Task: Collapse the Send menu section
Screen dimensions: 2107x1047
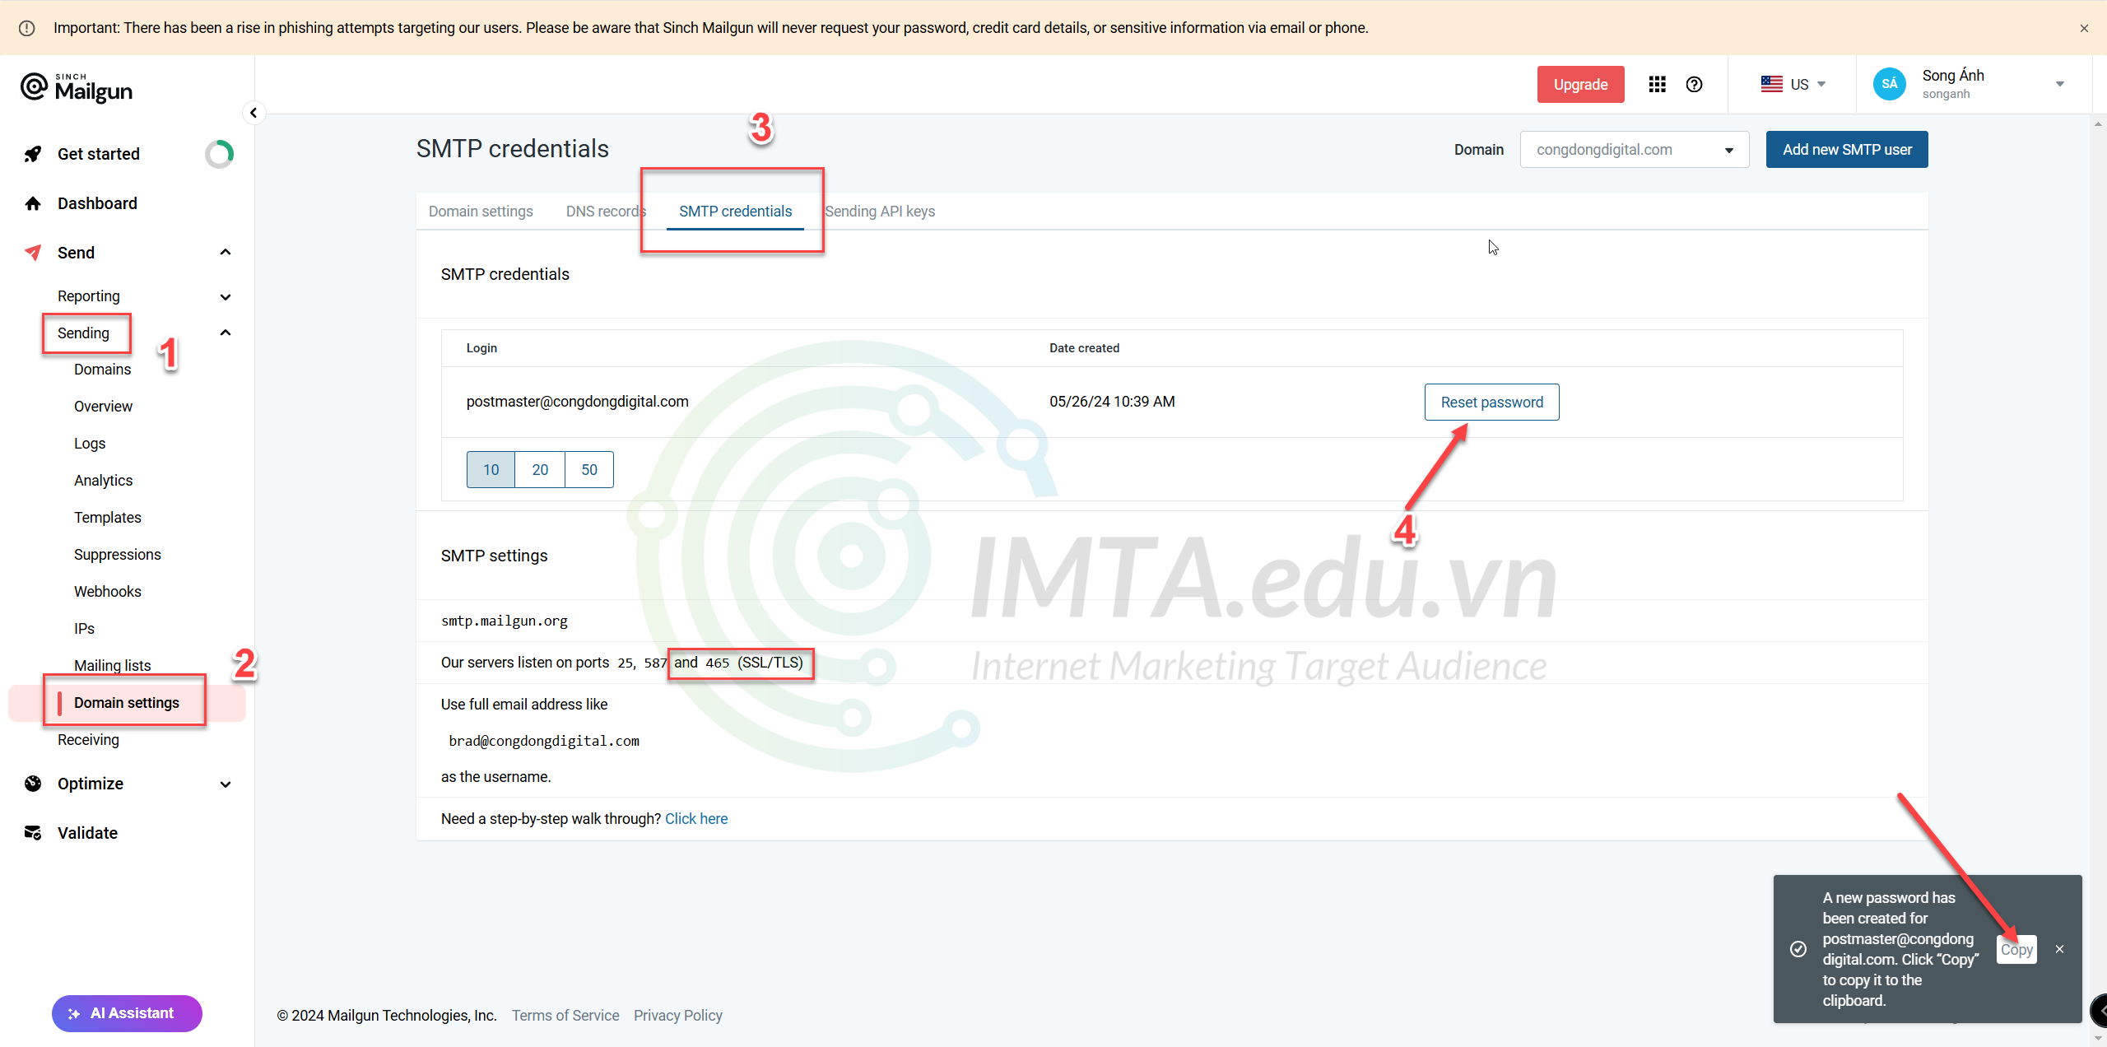Action: (226, 252)
